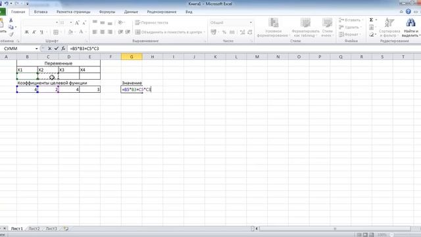Image resolution: width=421 pixels, height=237 pixels.
Task: Increase font size with large A icon
Action: click(x=77, y=23)
